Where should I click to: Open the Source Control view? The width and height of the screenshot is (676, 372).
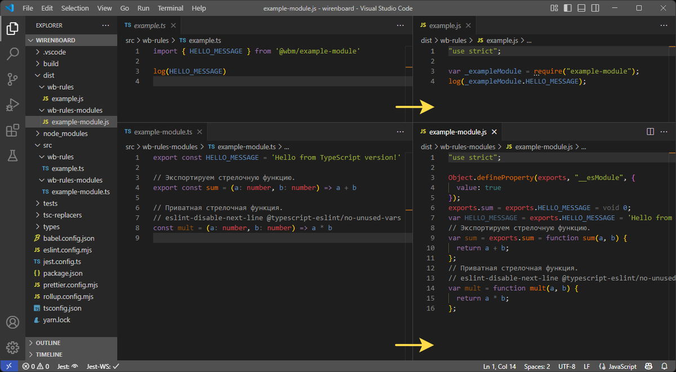click(12, 79)
